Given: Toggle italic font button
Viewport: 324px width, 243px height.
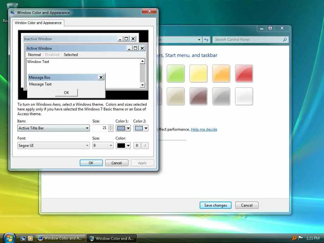Looking at the screenshot, I should pyautogui.click(x=145, y=146).
